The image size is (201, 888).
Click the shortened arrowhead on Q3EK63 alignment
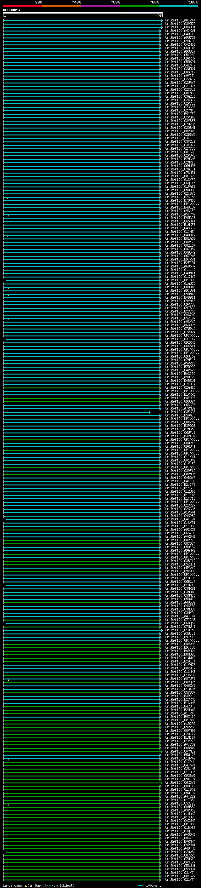149,412
